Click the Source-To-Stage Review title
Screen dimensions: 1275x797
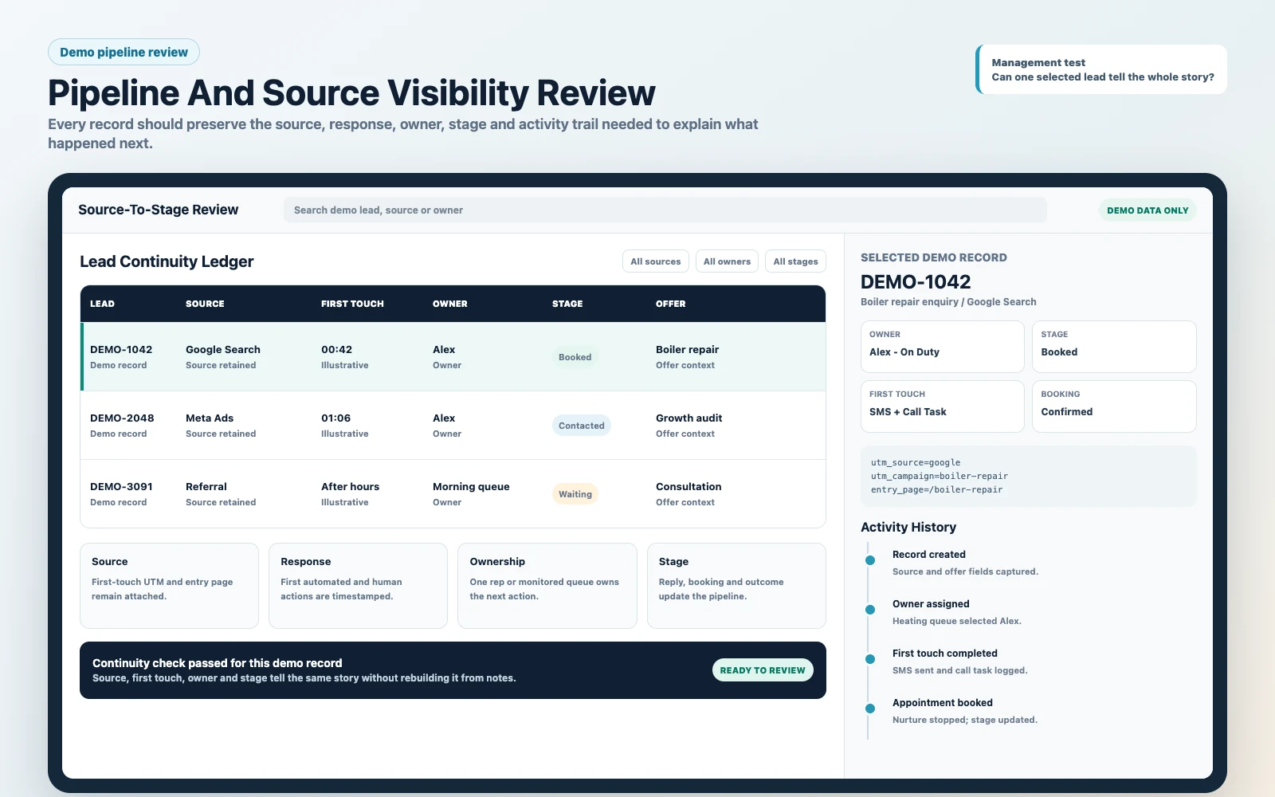click(158, 210)
